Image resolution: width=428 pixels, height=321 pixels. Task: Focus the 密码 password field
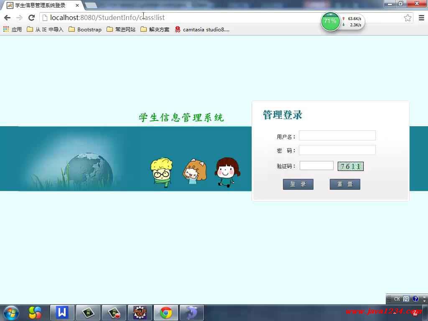337,150
